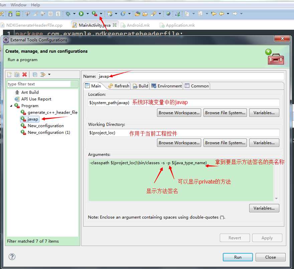This screenshot has width=294, height=269.
Task: Open the Android Virtual Device Manager icon
Action: coord(18,14)
